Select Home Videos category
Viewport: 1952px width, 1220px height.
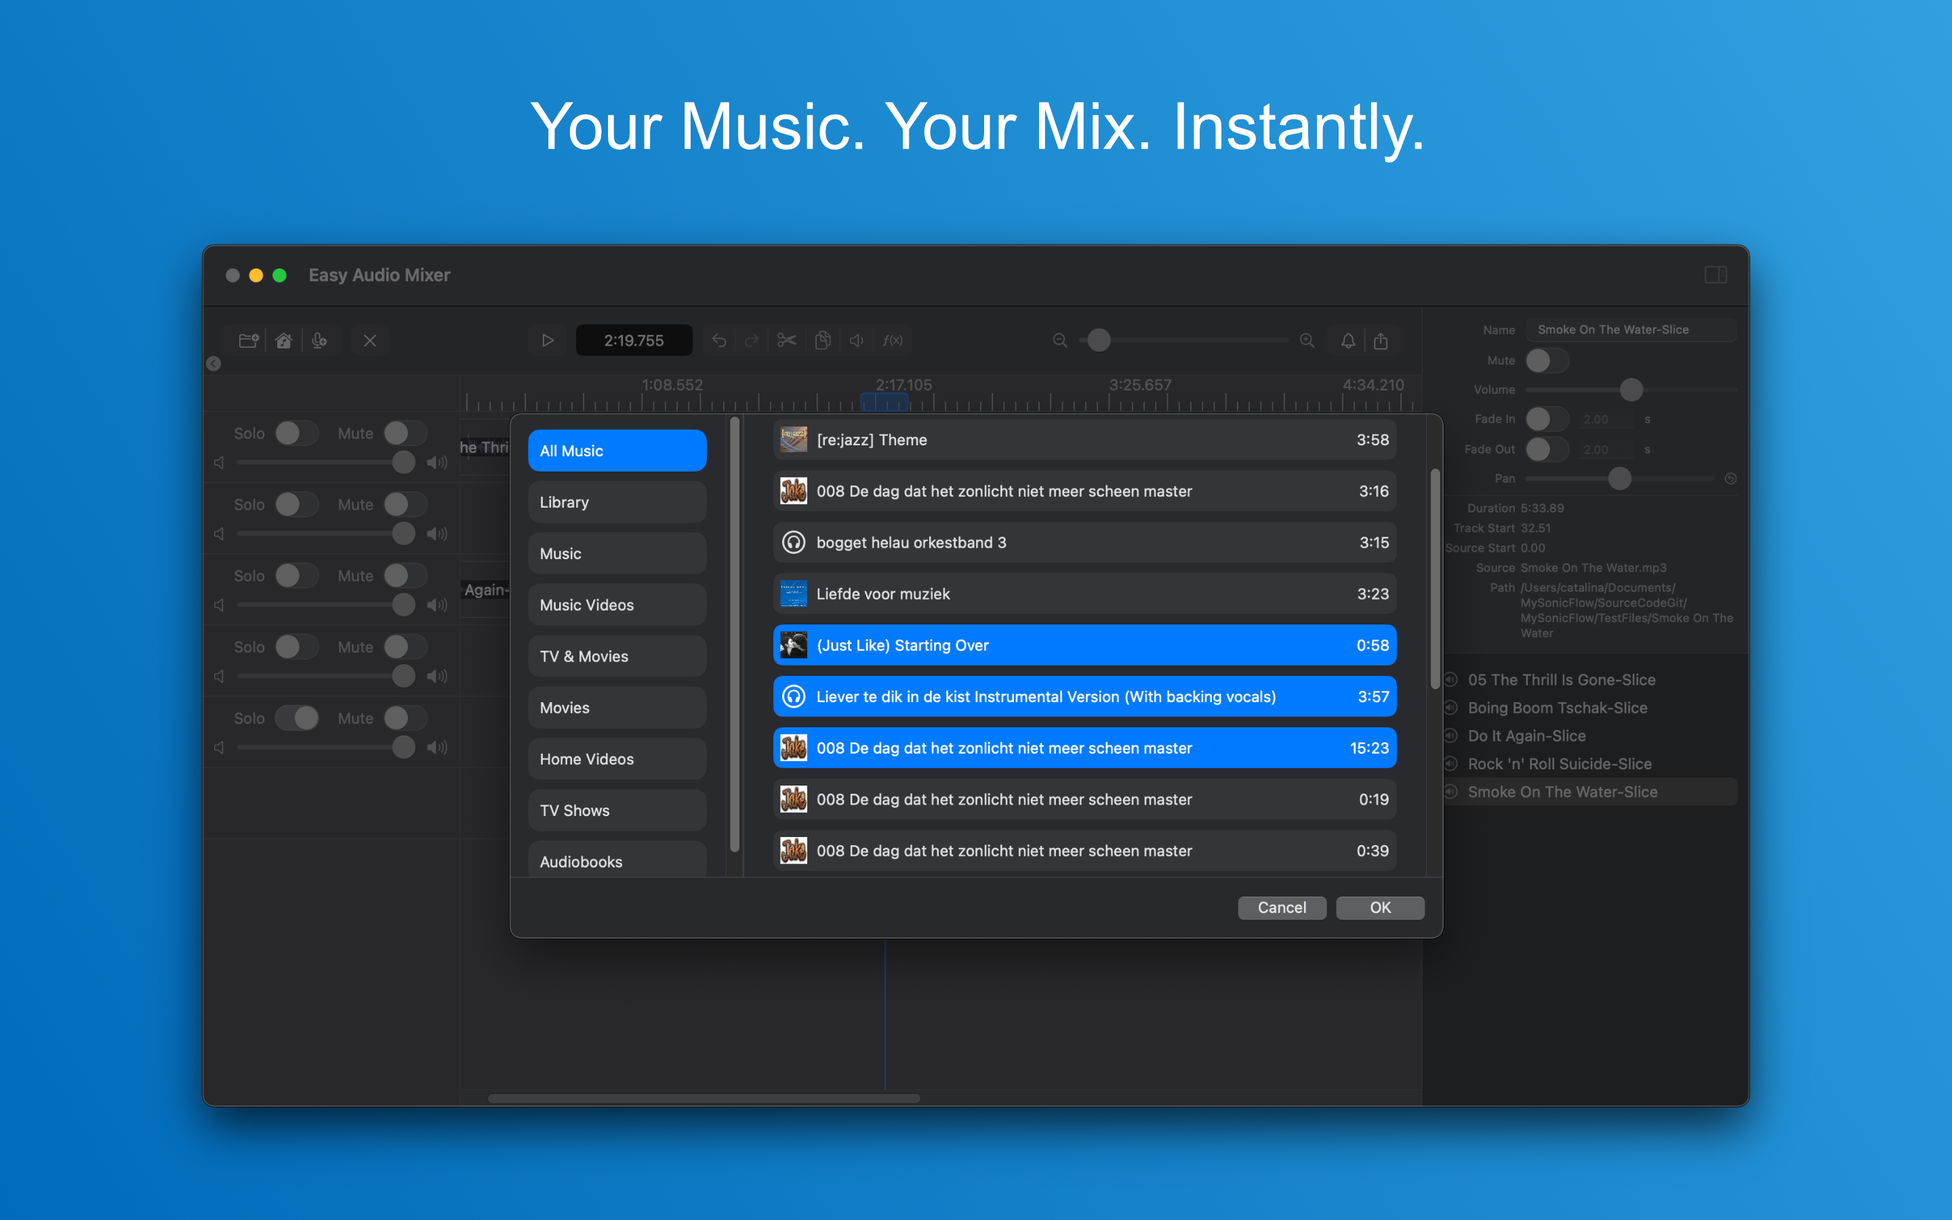pyautogui.click(x=617, y=758)
